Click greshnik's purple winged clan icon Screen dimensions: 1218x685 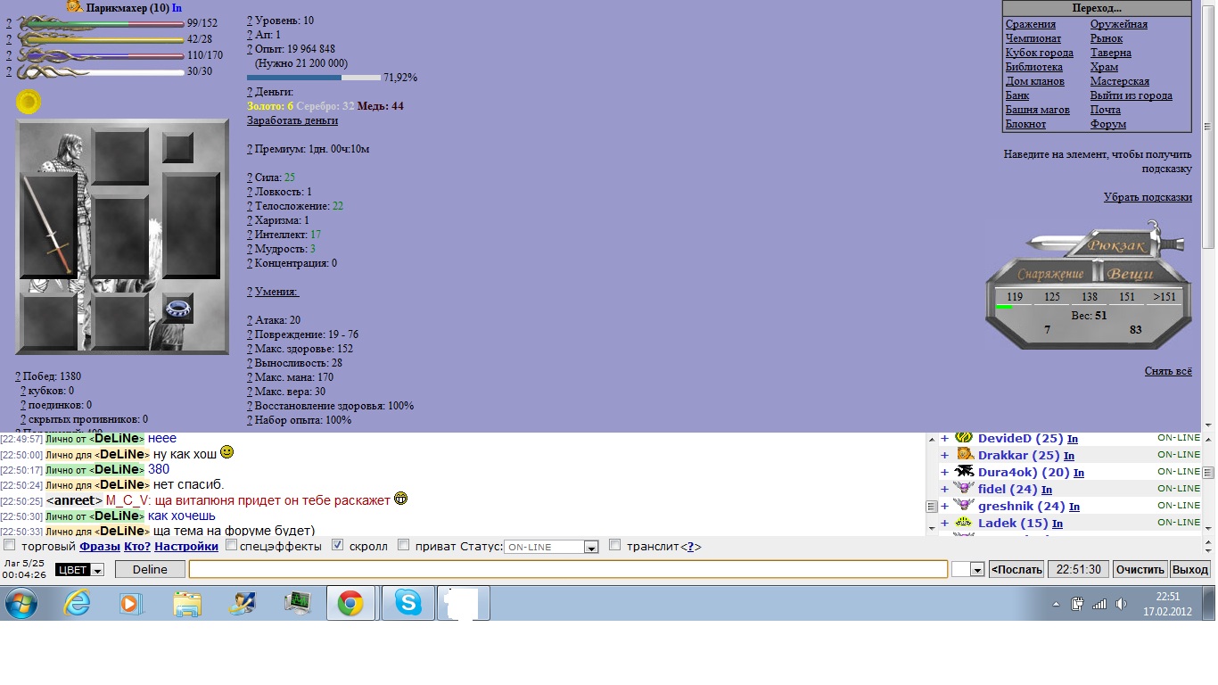coord(963,506)
